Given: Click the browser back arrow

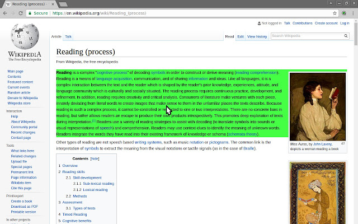Looking at the screenshot, I should point(5,13).
